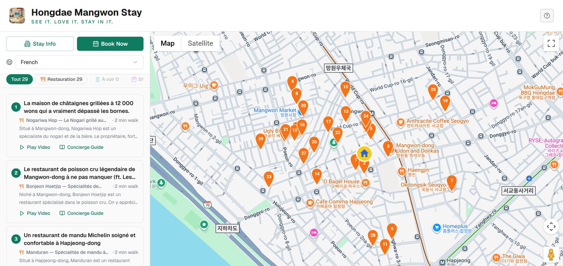Select map pin number 4

pyautogui.click(x=292, y=83)
